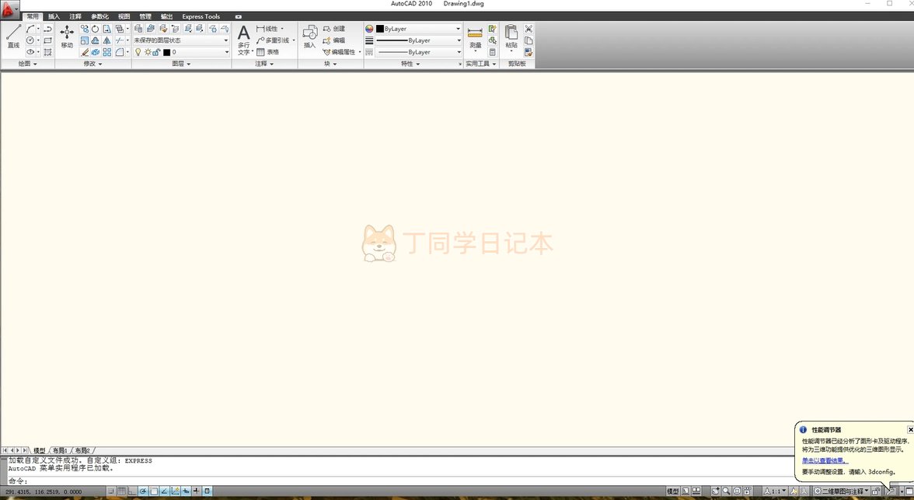
Task: Toggle Quick Properties in status bar
Action: point(207,491)
